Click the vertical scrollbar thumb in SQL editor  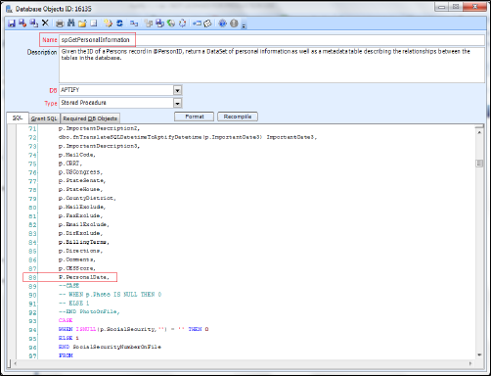click(479, 164)
